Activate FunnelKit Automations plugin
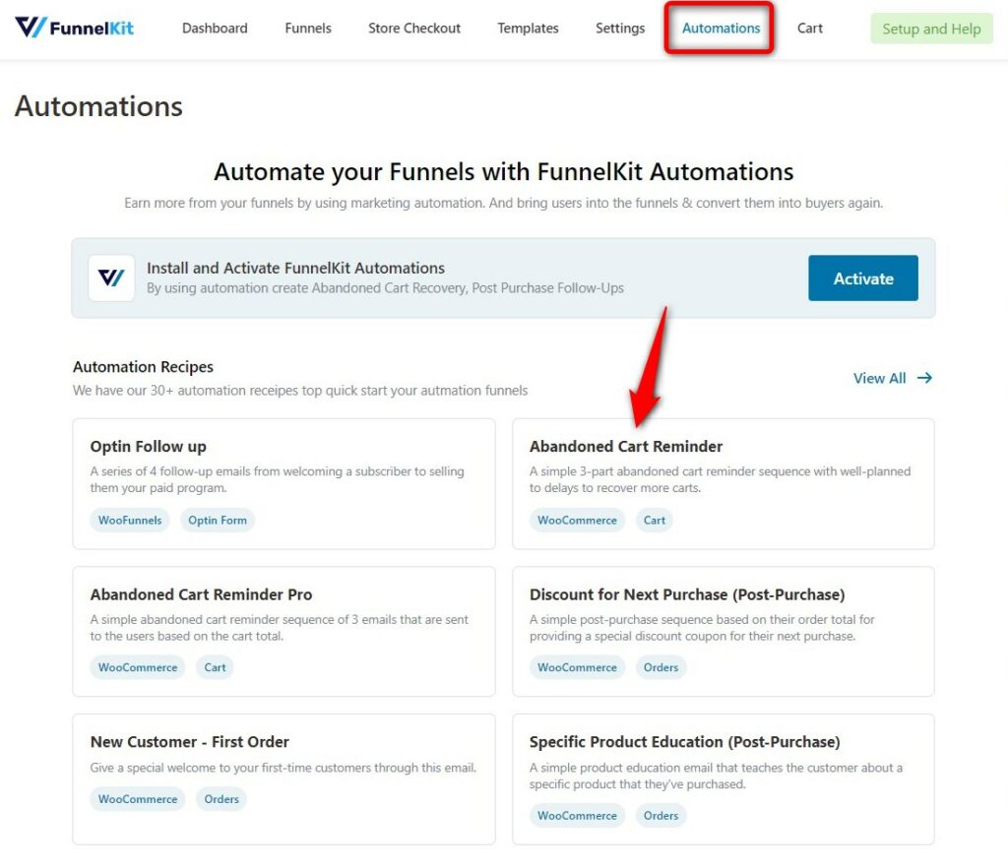Image resolution: width=1008 pixels, height=868 pixels. pos(862,279)
